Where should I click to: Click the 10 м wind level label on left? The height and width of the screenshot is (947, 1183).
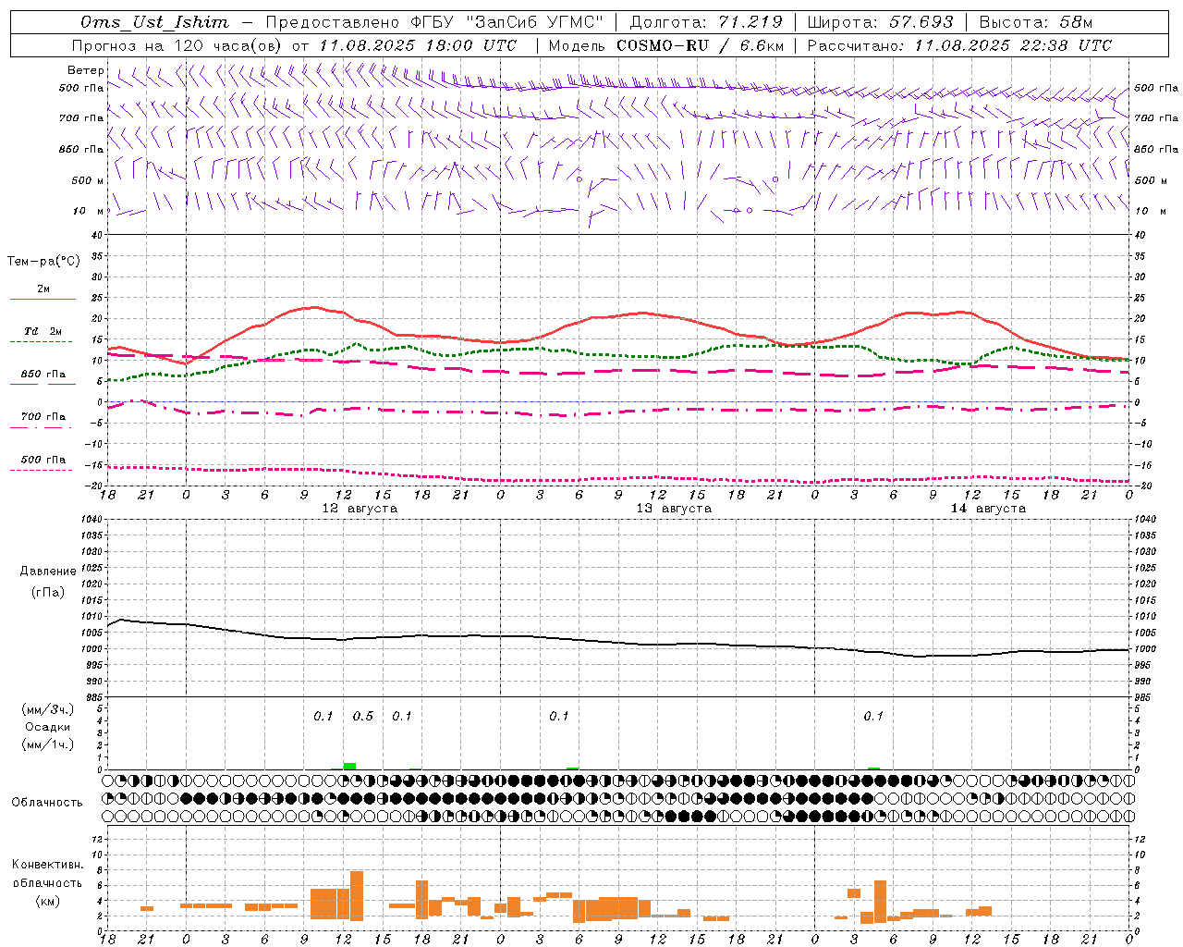(91, 211)
